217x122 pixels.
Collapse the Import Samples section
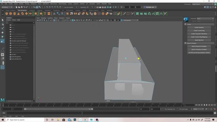coord(185,43)
